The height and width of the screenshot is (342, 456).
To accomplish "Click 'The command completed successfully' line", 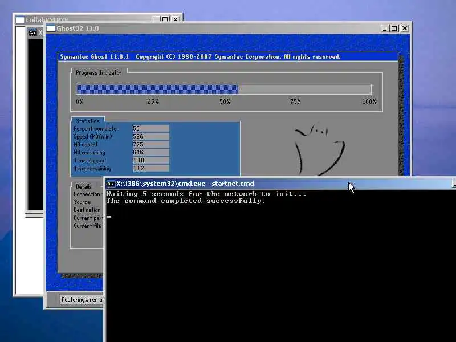I will [186, 201].
